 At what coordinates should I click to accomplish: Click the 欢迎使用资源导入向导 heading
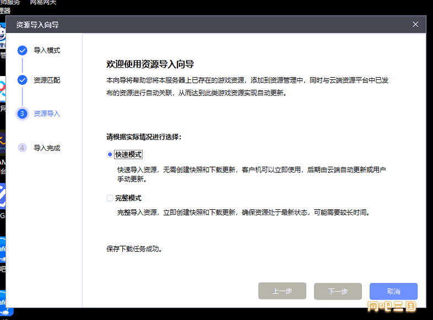pos(150,64)
